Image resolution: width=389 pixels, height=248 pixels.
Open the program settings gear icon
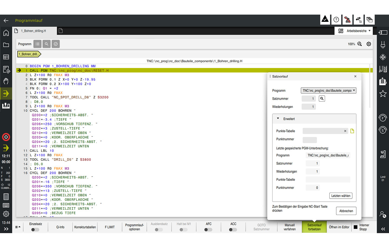[369, 44]
